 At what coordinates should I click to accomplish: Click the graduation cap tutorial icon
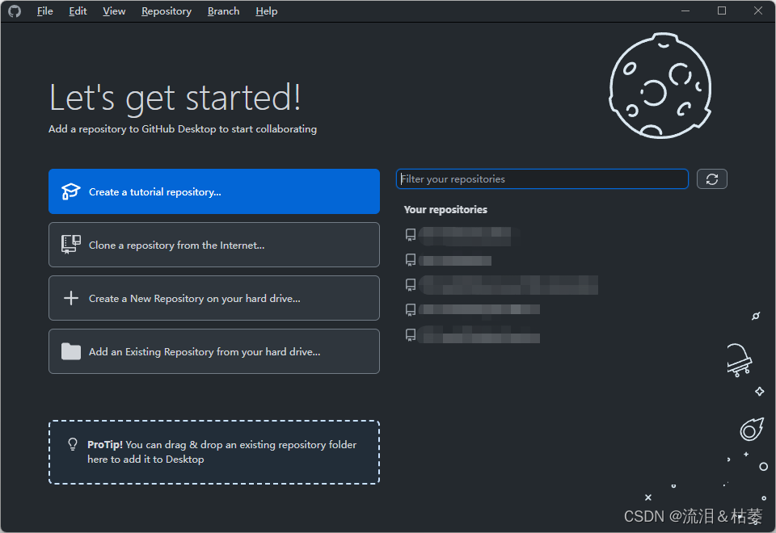click(71, 191)
